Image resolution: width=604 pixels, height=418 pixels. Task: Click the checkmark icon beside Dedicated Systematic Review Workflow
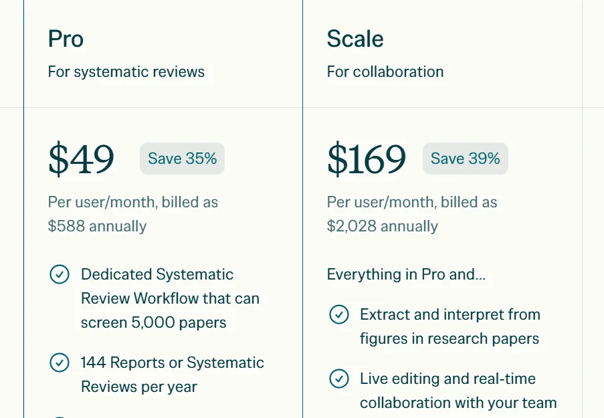pyautogui.click(x=60, y=274)
